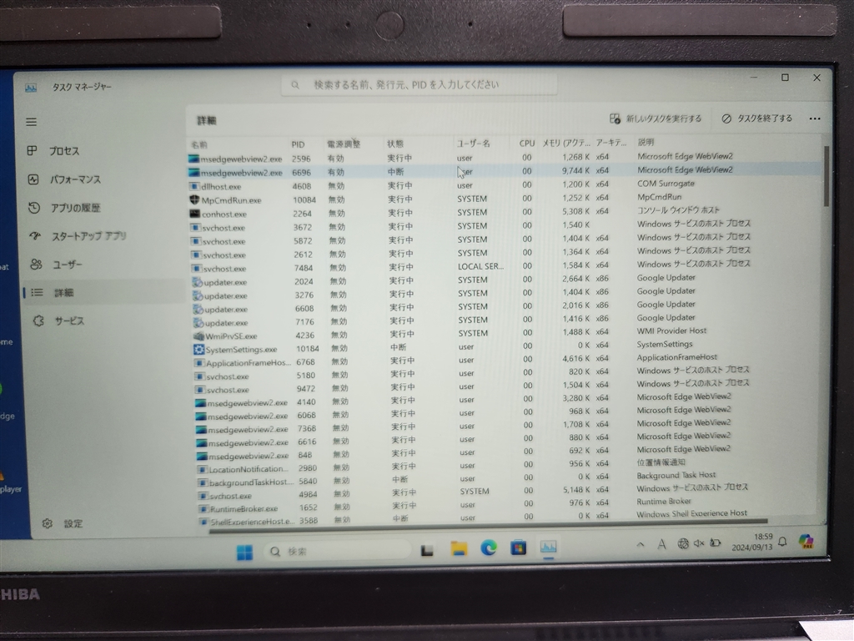Select WmiPrvSE.exe process row
This screenshot has width=854, height=641.
(504, 335)
